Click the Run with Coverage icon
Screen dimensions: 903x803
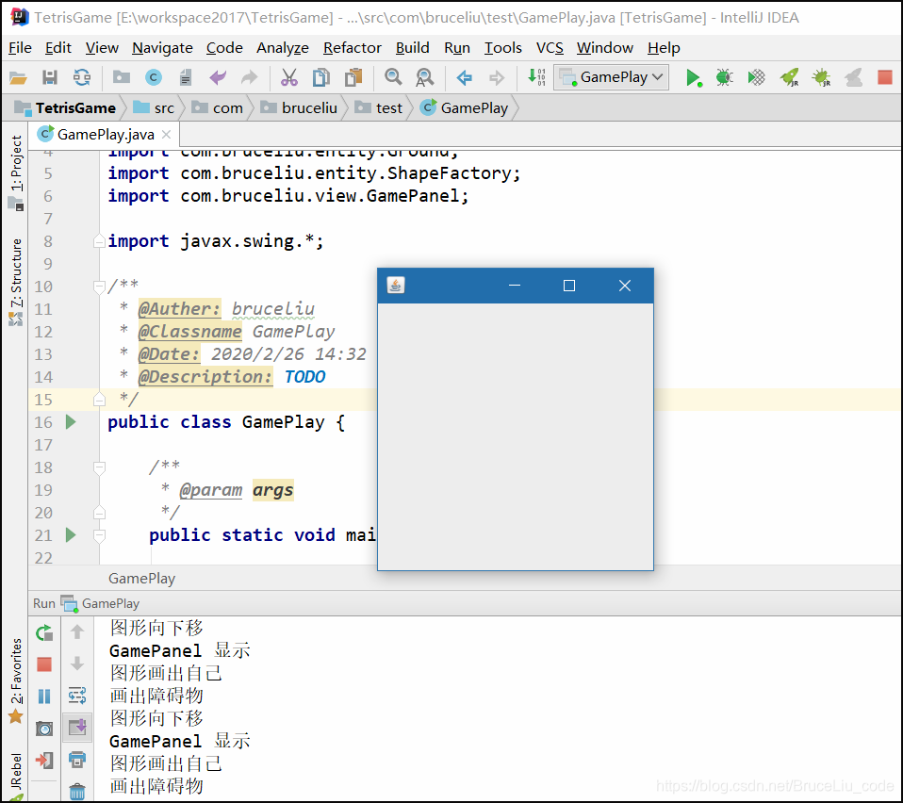tap(756, 77)
